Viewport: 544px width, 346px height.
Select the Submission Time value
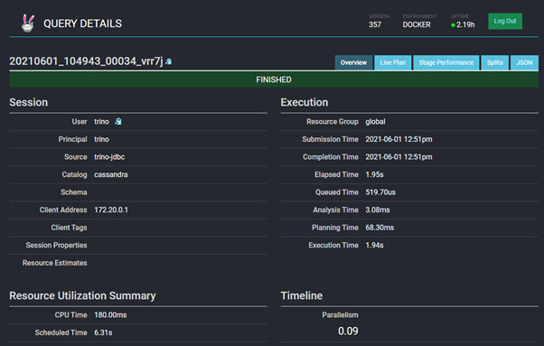click(x=399, y=139)
